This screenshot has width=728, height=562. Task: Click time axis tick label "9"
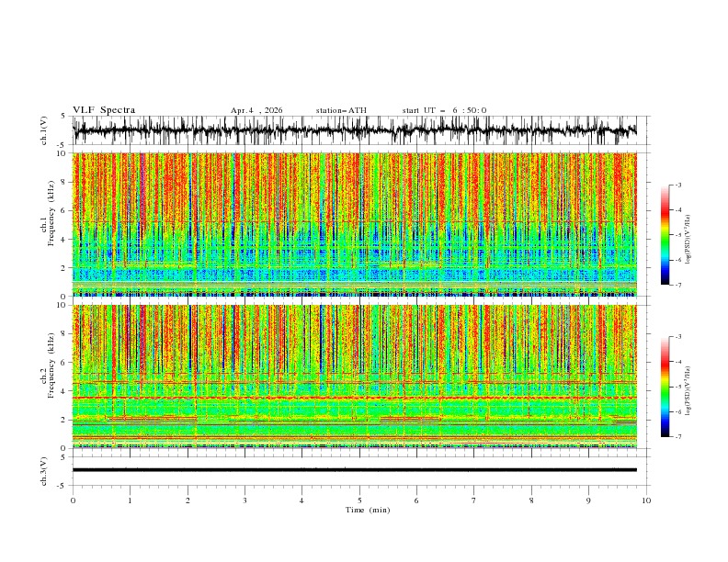point(588,500)
